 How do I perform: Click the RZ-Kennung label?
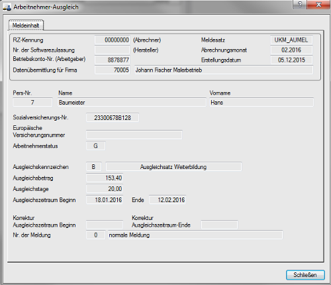[x=28, y=40]
